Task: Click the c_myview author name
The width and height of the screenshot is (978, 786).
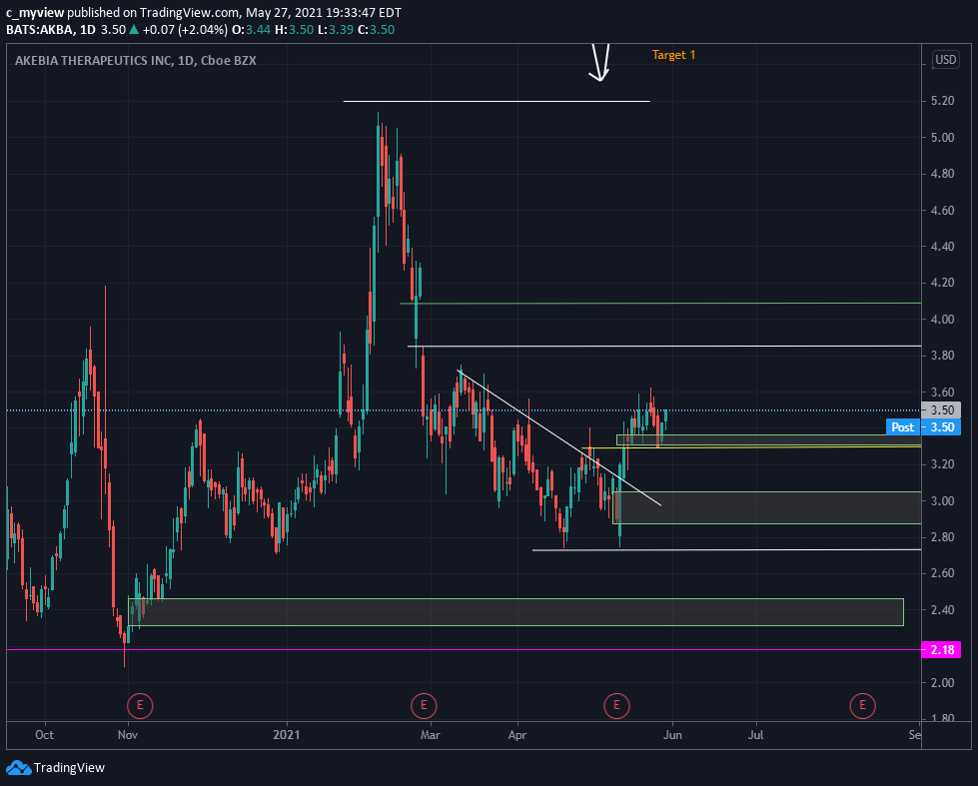Action: pos(35,12)
